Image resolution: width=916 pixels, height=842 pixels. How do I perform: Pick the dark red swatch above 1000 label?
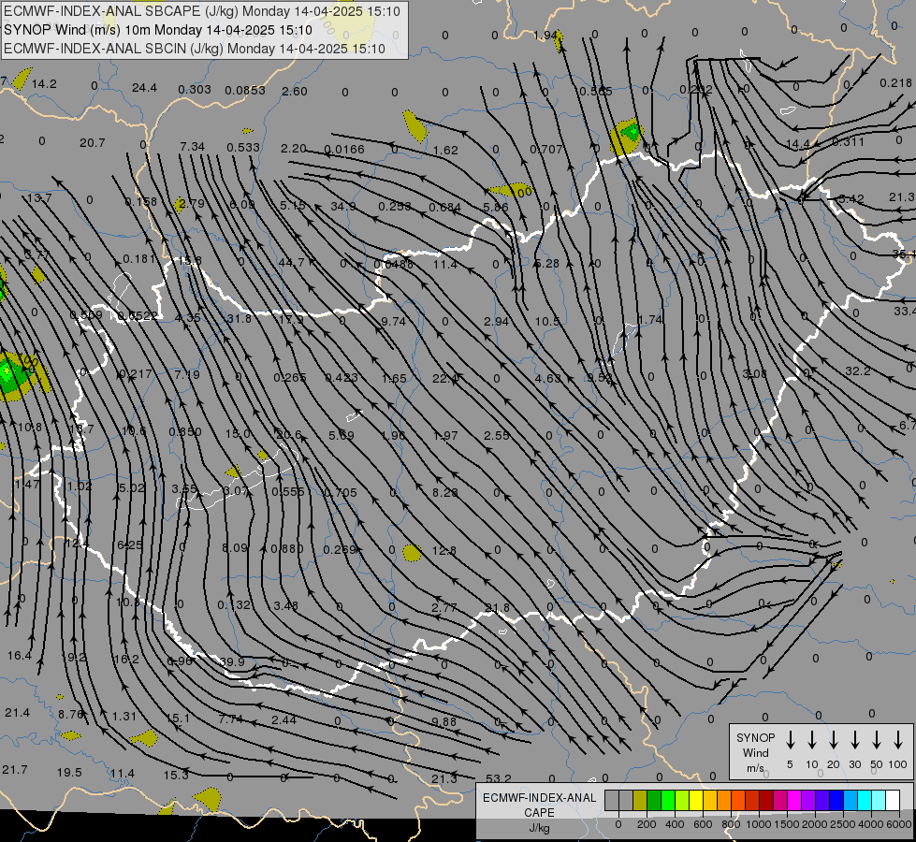[x=766, y=801]
